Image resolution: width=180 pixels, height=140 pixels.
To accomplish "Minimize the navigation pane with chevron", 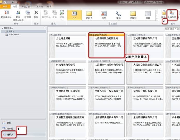I will coord(45,27).
